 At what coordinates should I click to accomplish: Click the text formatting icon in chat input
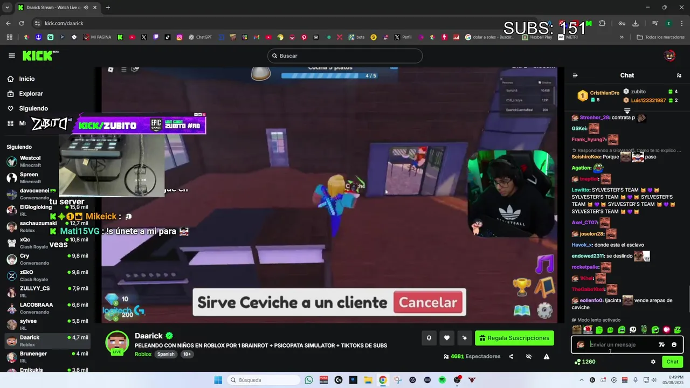[x=662, y=344]
